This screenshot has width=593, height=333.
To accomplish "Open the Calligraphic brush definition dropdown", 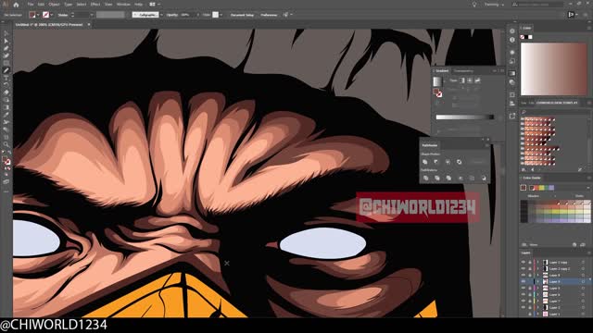I will (x=161, y=15).
